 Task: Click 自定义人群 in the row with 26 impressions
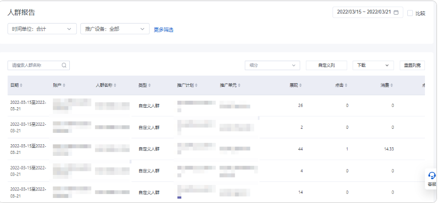click(x=149, y=106)
